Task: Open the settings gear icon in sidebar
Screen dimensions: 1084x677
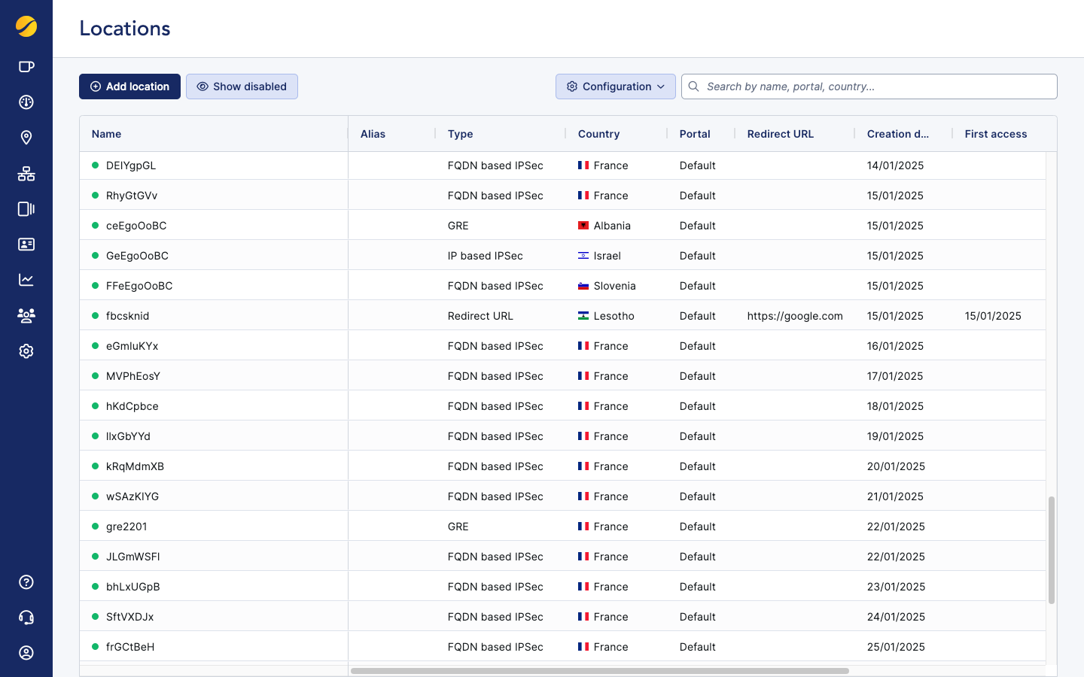Action: click(x=26, y=351)
